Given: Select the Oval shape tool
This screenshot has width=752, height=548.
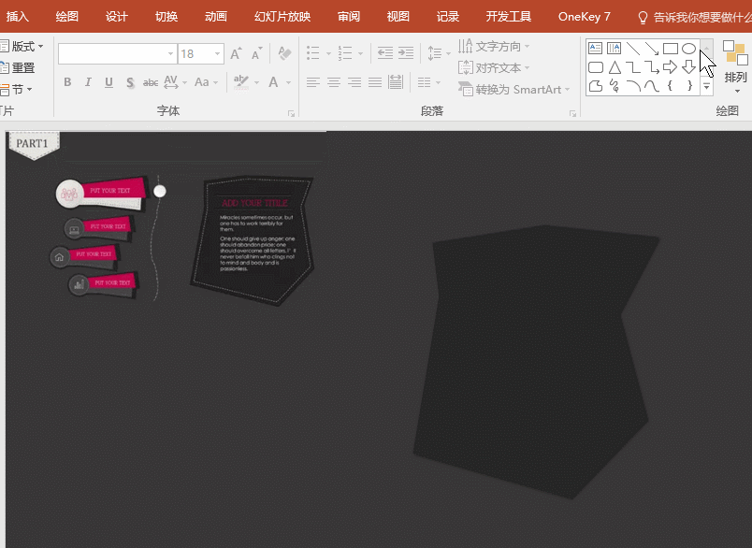Looking at the screenshot, I should pyautogui.click(x=689, y=48).
